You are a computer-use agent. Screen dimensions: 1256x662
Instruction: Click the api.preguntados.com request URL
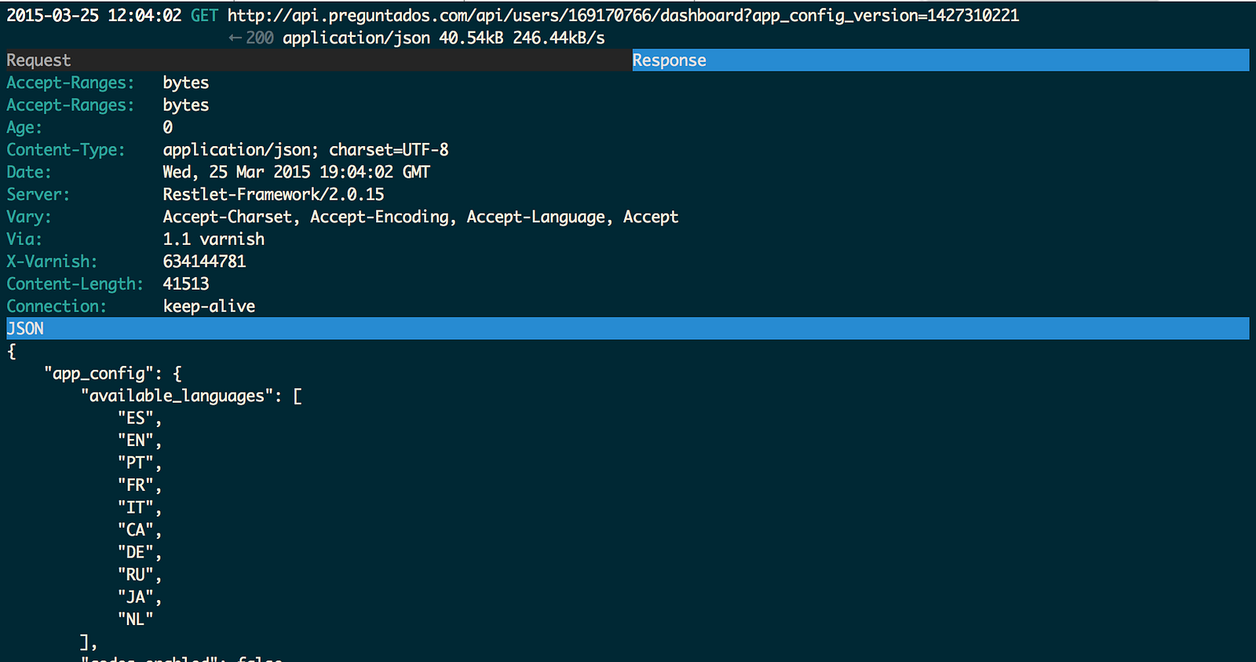pos(623,15)
